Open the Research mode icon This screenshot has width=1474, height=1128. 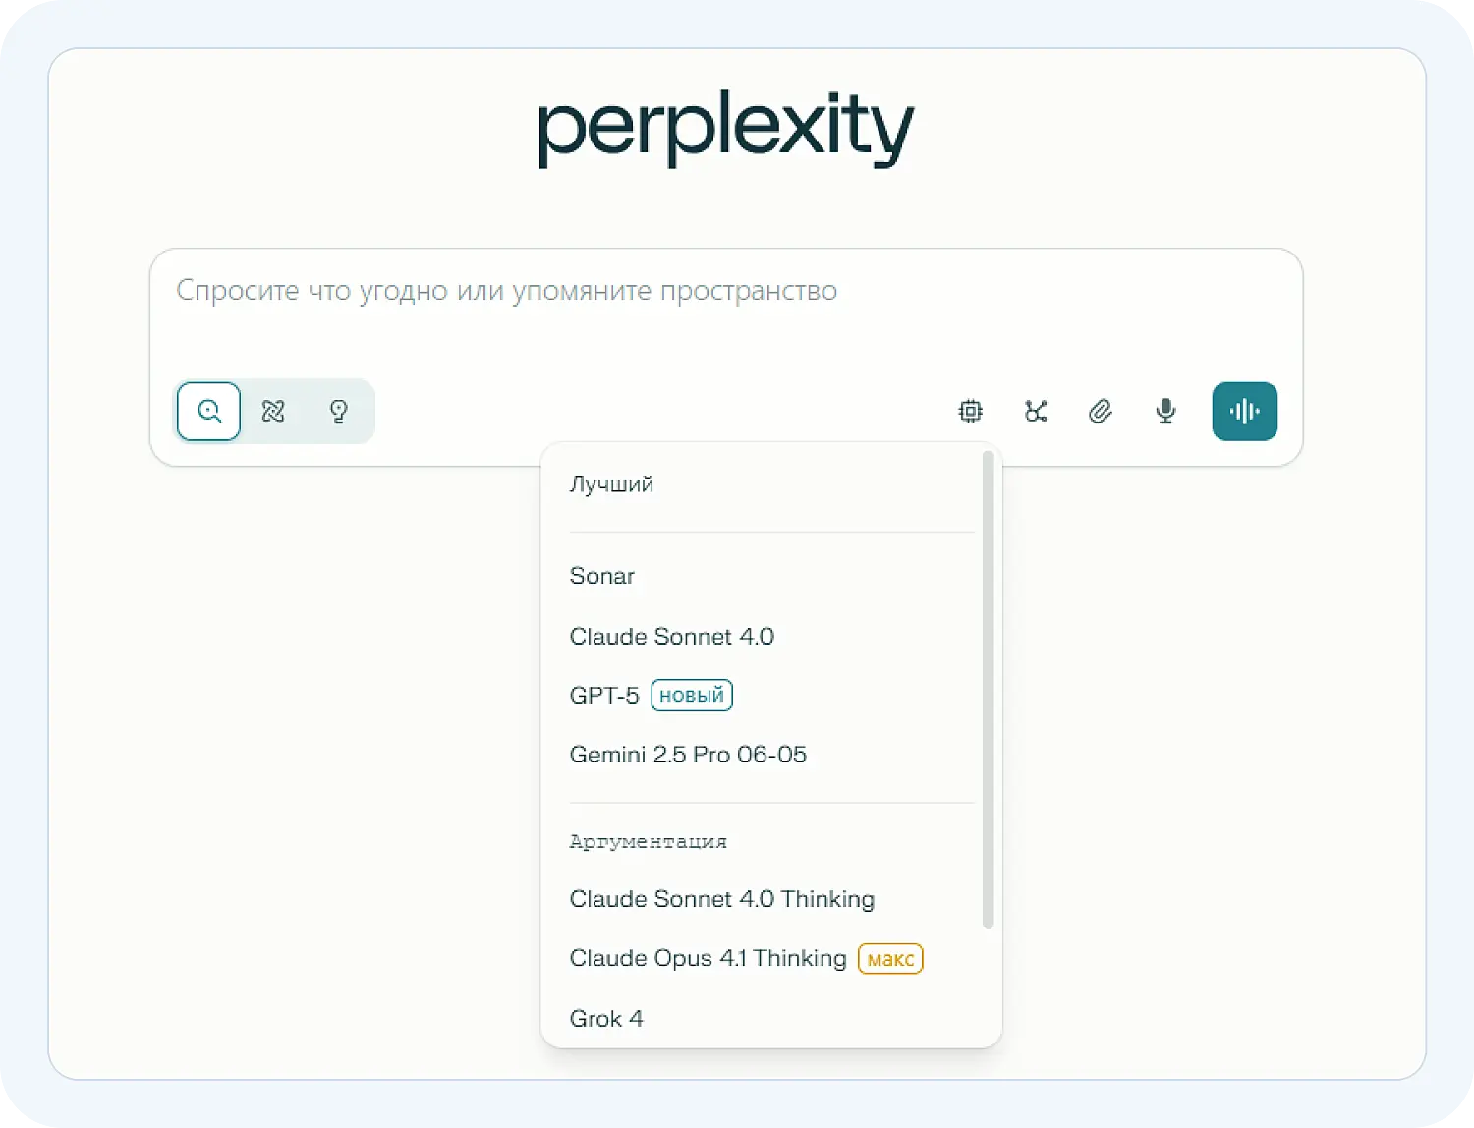[273, 411]
